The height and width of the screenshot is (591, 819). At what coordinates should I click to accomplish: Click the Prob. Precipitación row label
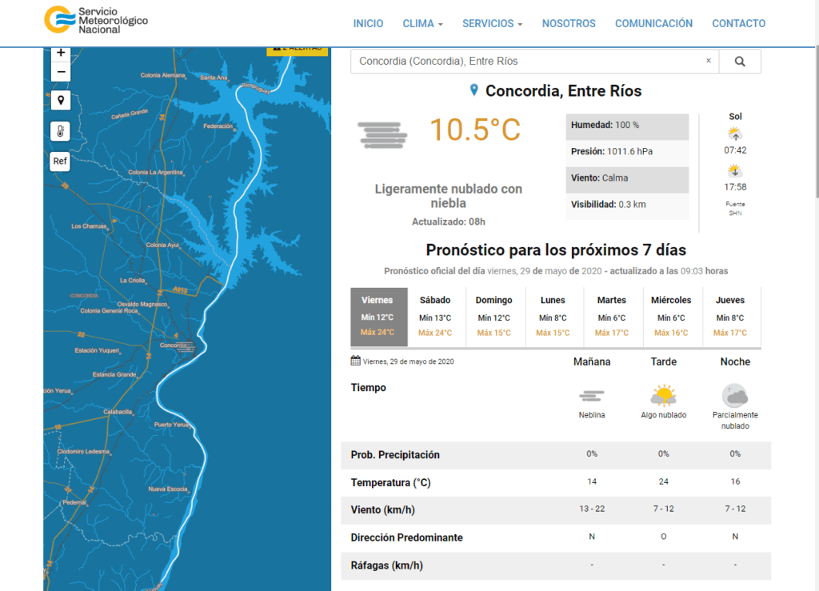pyautogui.click(x=395, y=455)
